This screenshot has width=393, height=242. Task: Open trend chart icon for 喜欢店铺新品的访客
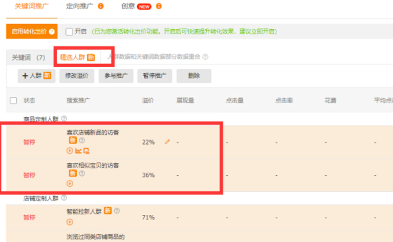click(x=78, y=151)
